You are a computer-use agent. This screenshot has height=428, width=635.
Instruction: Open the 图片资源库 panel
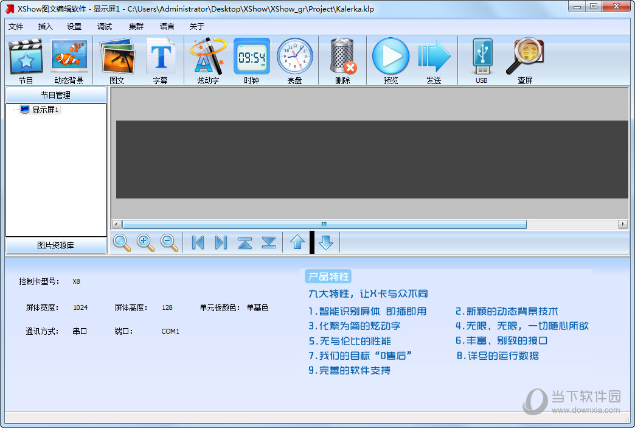[57, 245]
